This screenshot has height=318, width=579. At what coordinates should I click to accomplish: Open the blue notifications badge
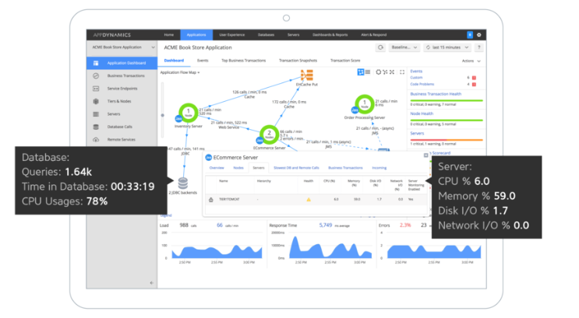point(470,35)
